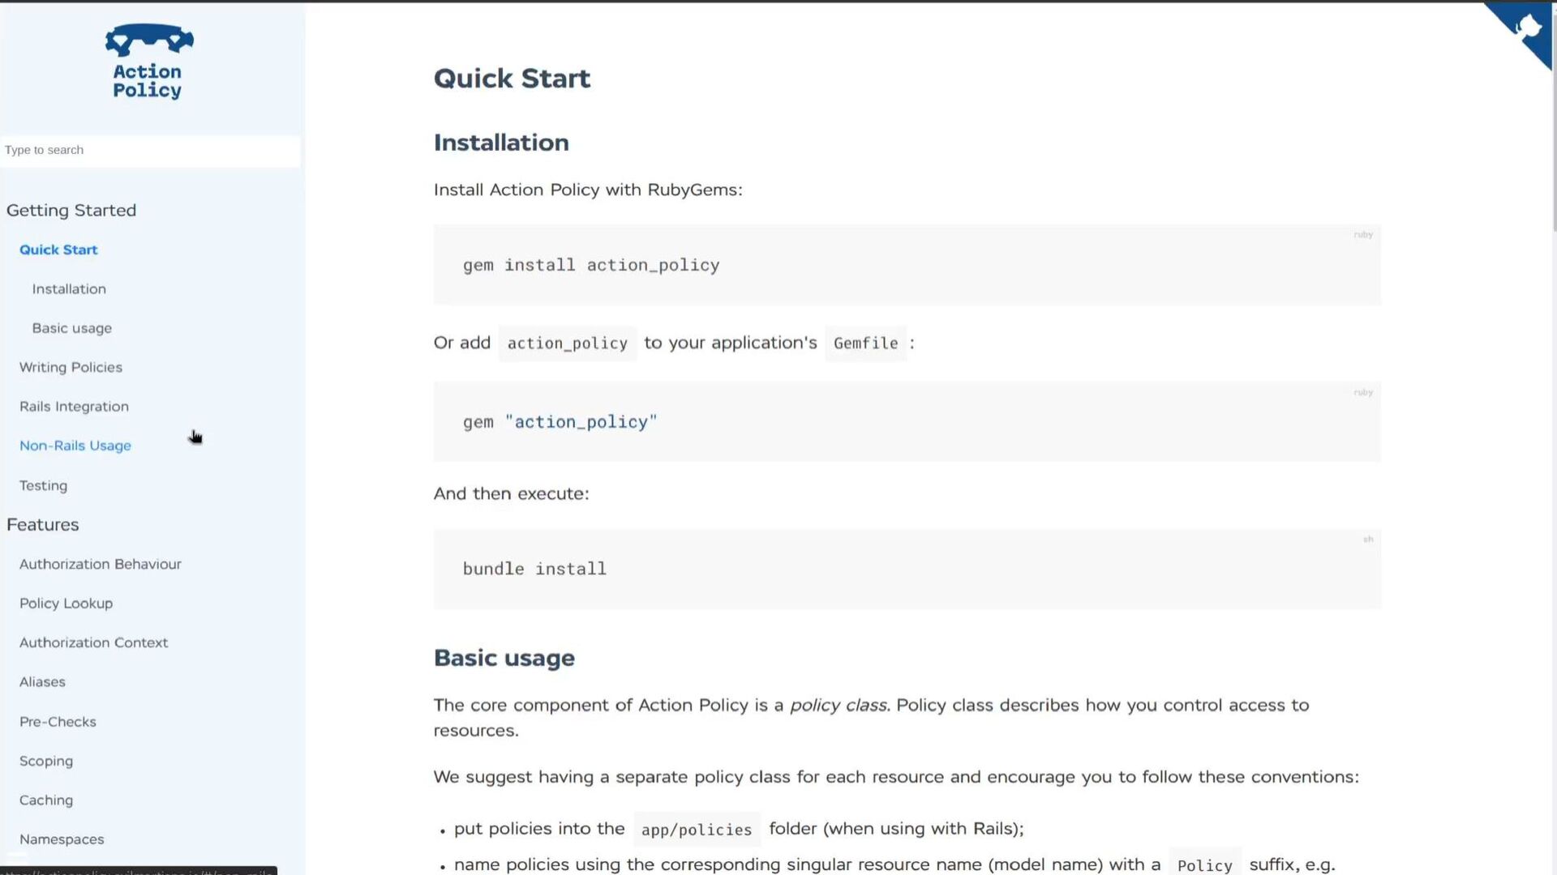Click the Installation heading anchor
Image resolution: width=1557 pixels, height=875 pixels.
501,143
